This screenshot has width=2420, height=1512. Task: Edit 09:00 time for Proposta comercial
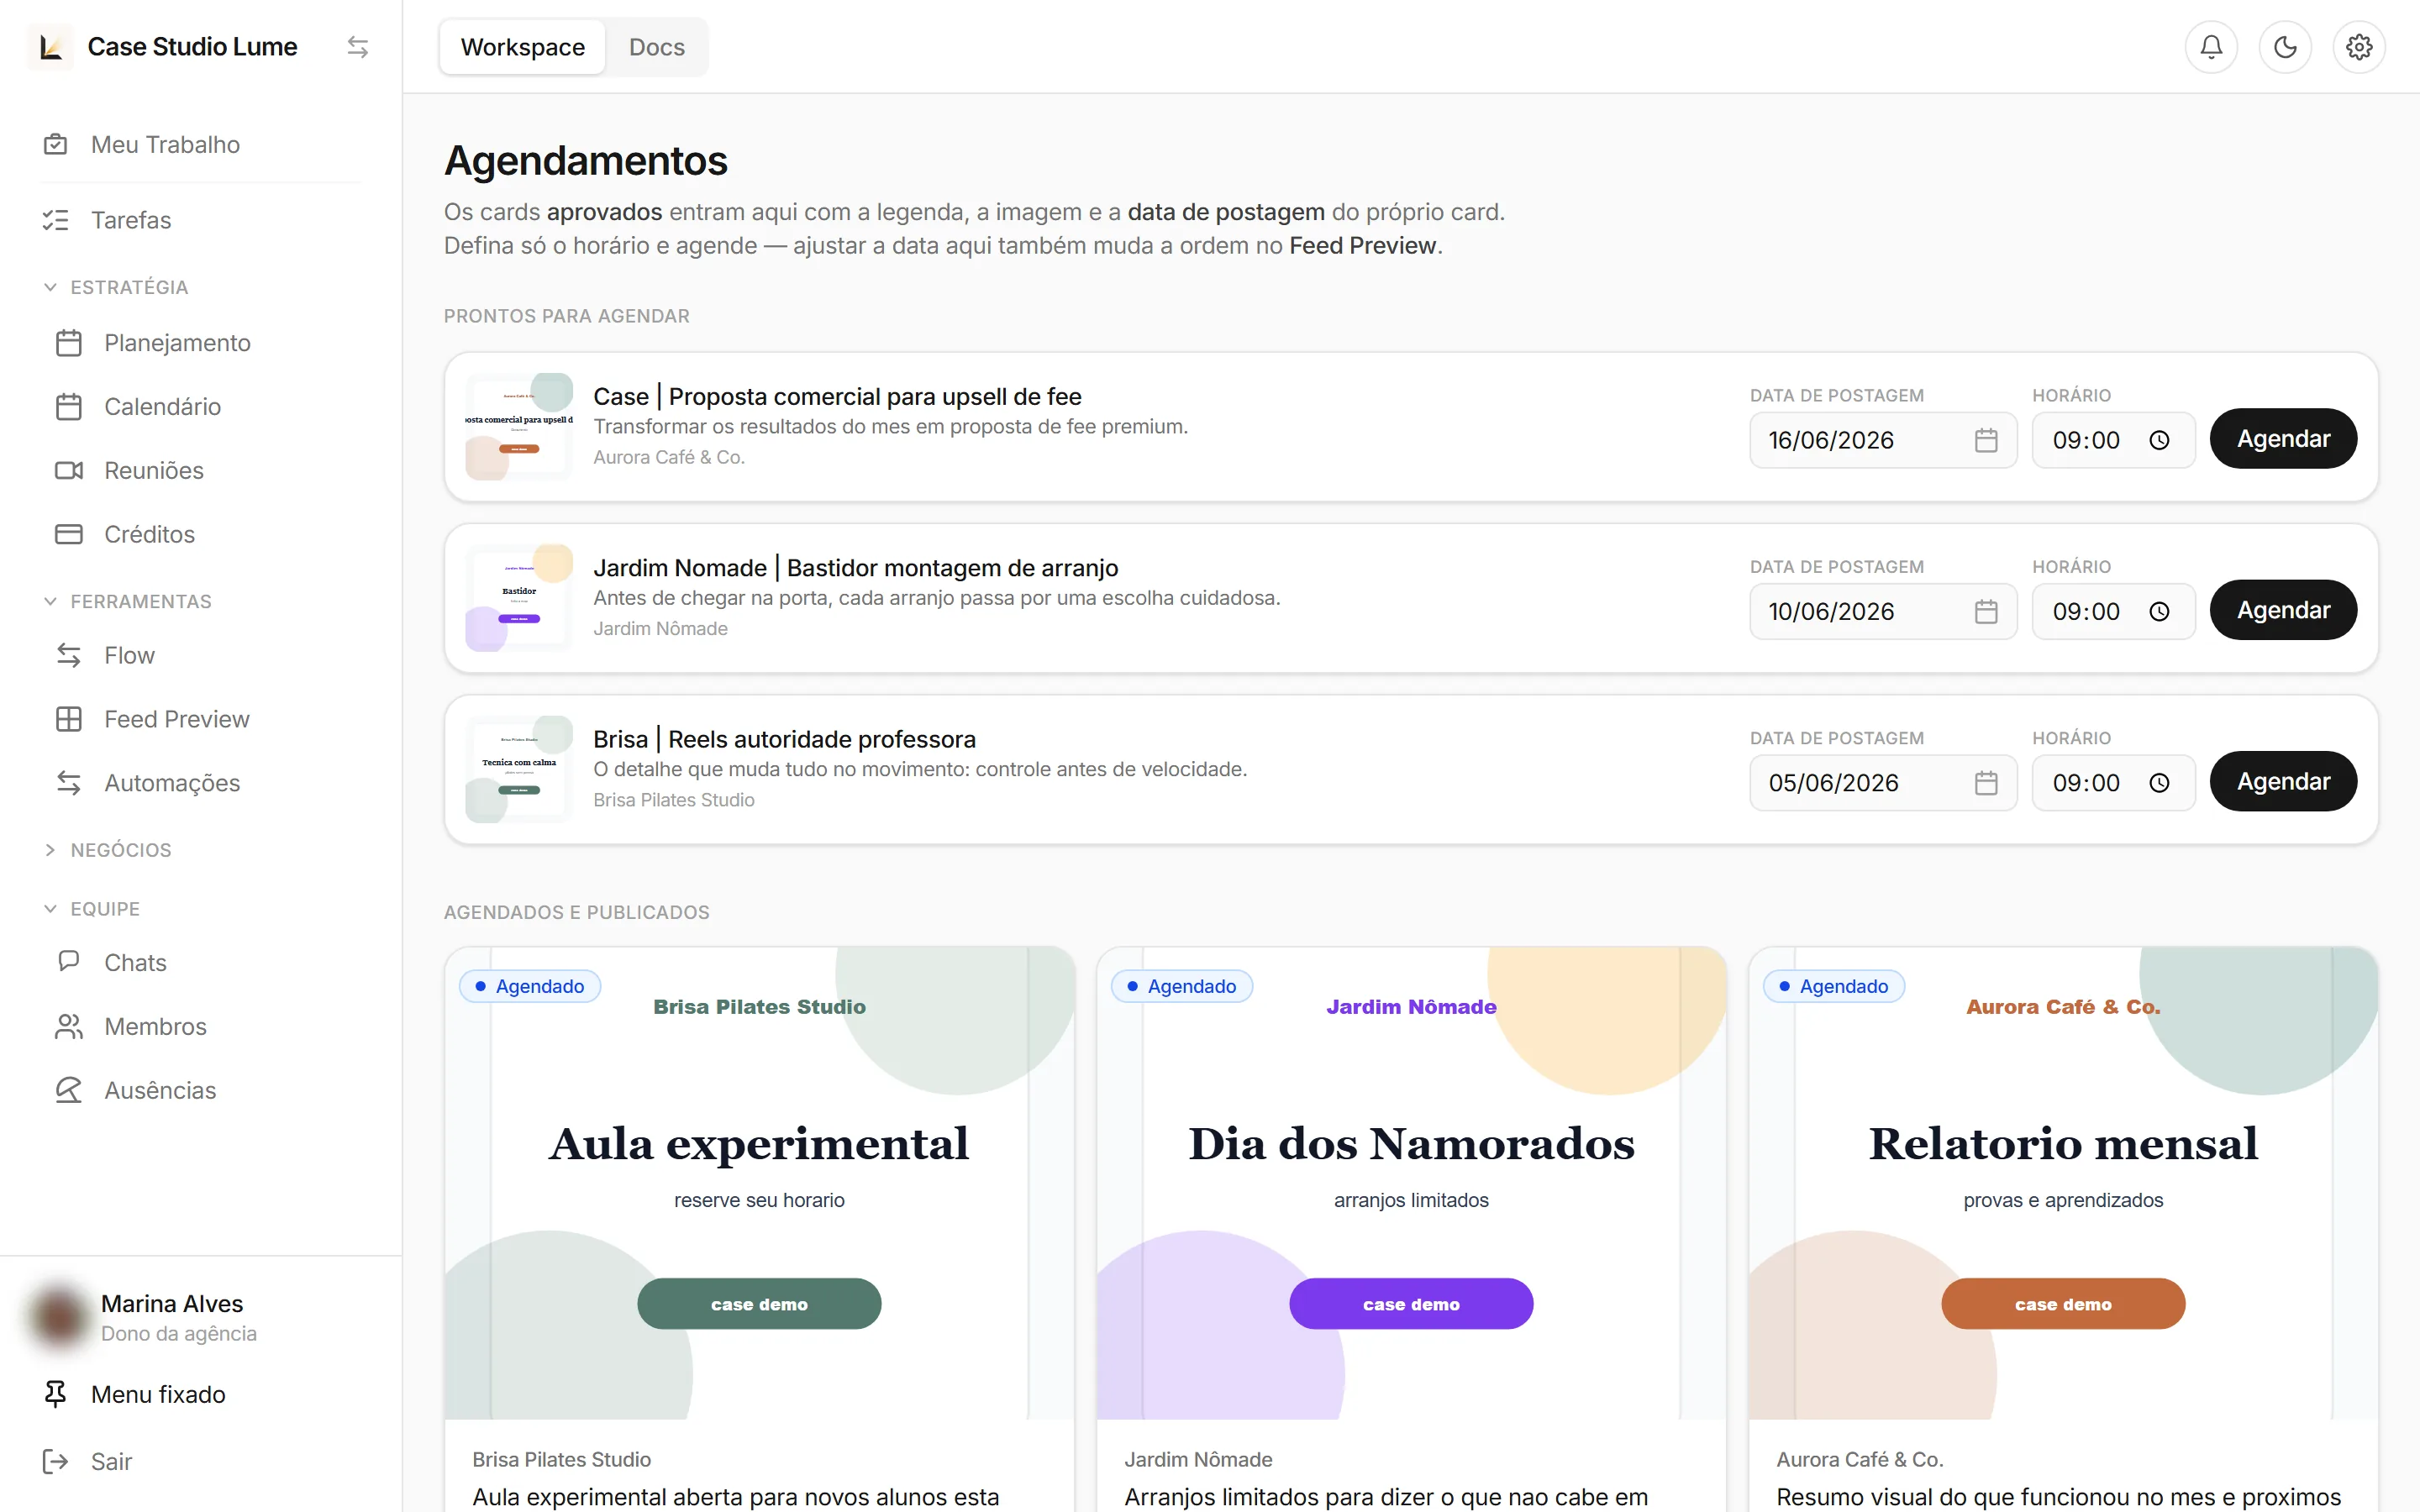[x=2113, y=440]
